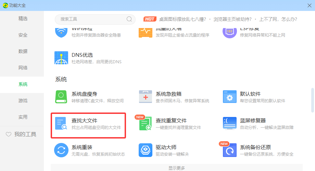The image size is (315, 171).
Task: Launch the 系统急救箱 first-aid icon
Action: point(146,97)
